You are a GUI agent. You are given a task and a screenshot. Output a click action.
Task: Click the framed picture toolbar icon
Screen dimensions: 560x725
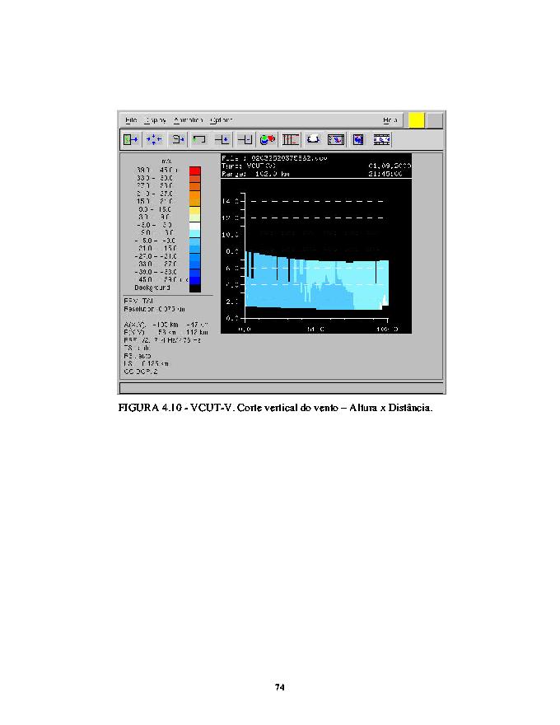click(336, 139)
